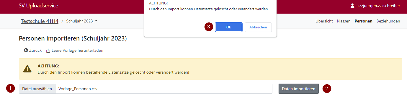This screenshot has width=407, height=110.
Task: Switch to the Klassen tab
Action: [x=344, y=21]
